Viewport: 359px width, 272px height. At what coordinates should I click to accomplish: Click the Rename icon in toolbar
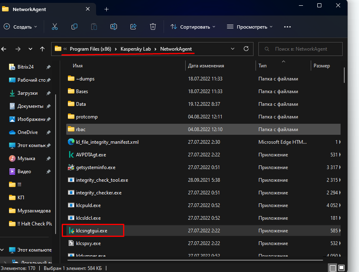(114, 27)
